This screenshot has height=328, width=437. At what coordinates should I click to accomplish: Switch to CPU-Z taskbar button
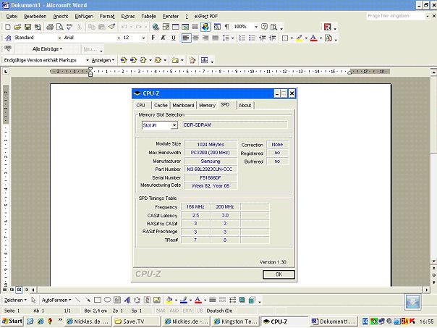pos(284,321)
